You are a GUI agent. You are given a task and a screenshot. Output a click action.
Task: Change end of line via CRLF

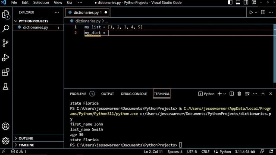coord(205,152)
